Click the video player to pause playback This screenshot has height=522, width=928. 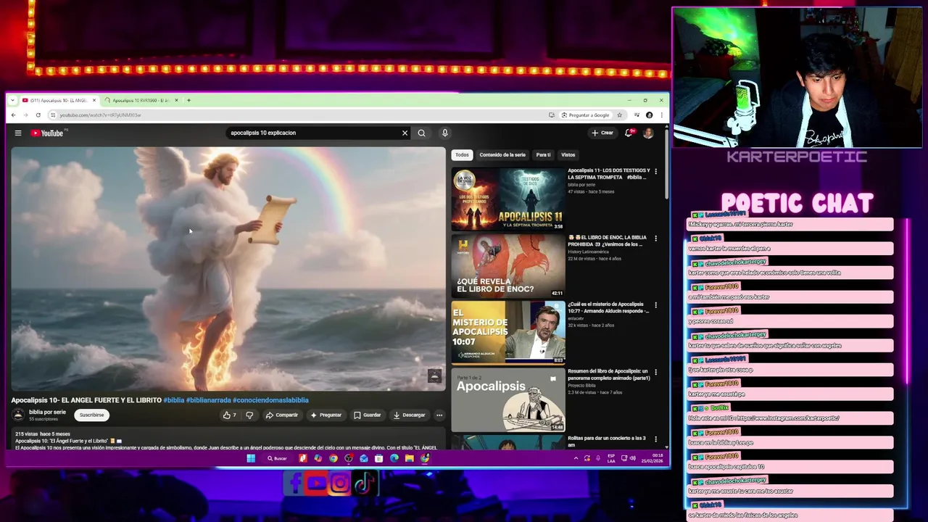pos(228,269)
